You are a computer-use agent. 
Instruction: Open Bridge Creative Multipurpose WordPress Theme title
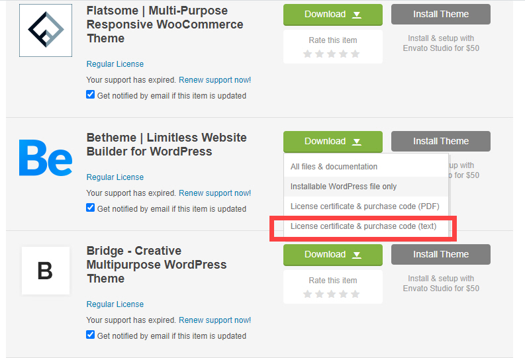pyautogui.click(x=156, y=265)
